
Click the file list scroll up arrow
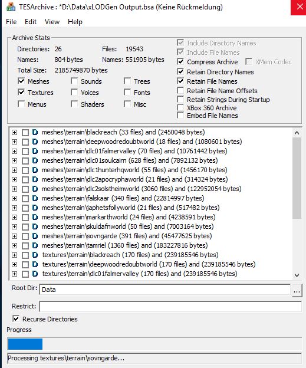click(x=297, y=133)
